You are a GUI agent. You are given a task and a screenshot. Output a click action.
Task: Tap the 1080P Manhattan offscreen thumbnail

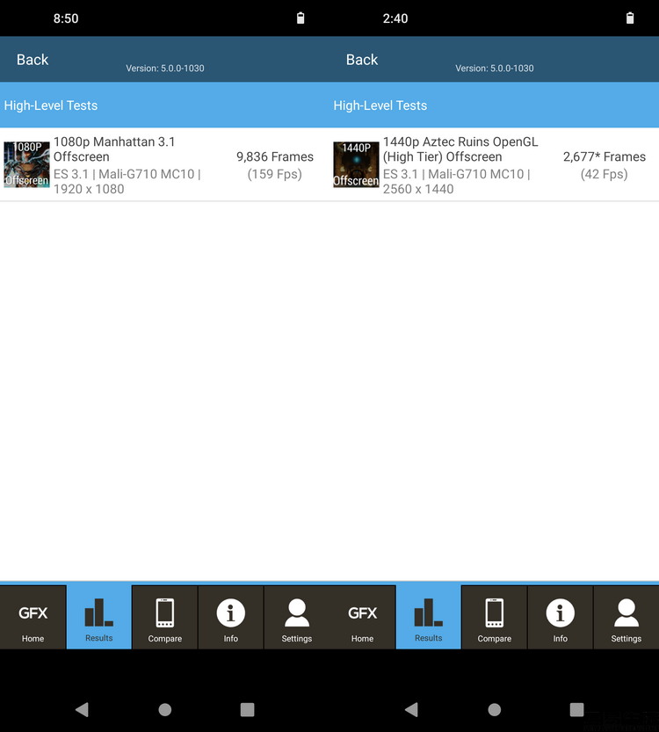(x=26, y=164)
